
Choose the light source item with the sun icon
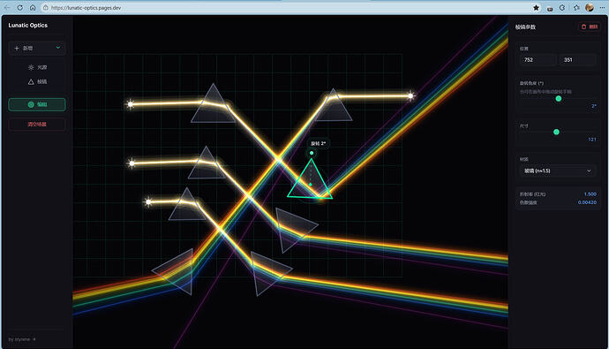click(37, 67)
